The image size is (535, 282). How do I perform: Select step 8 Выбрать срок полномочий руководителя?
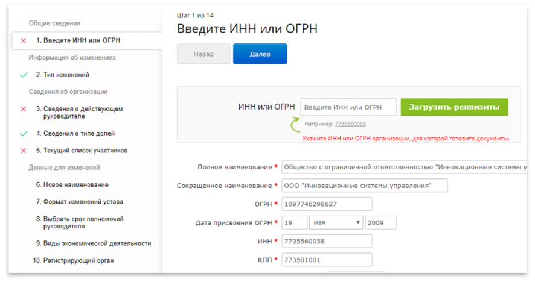[79, 222]
